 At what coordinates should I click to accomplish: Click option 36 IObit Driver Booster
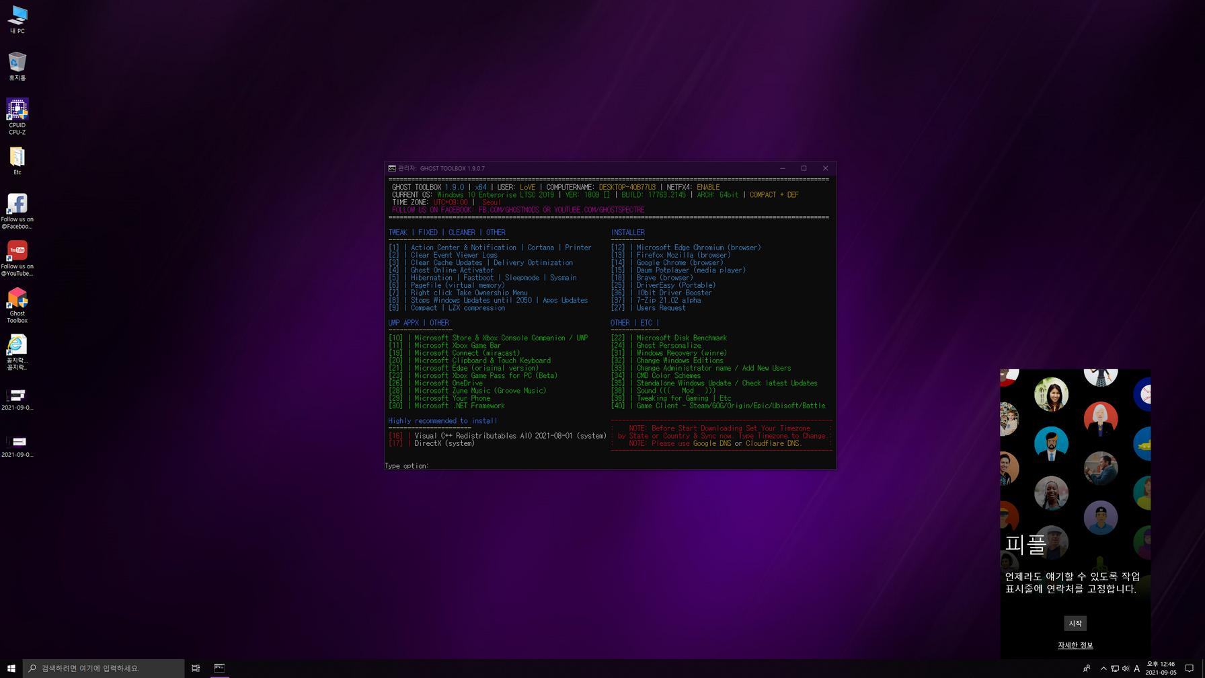coord(661,293)
